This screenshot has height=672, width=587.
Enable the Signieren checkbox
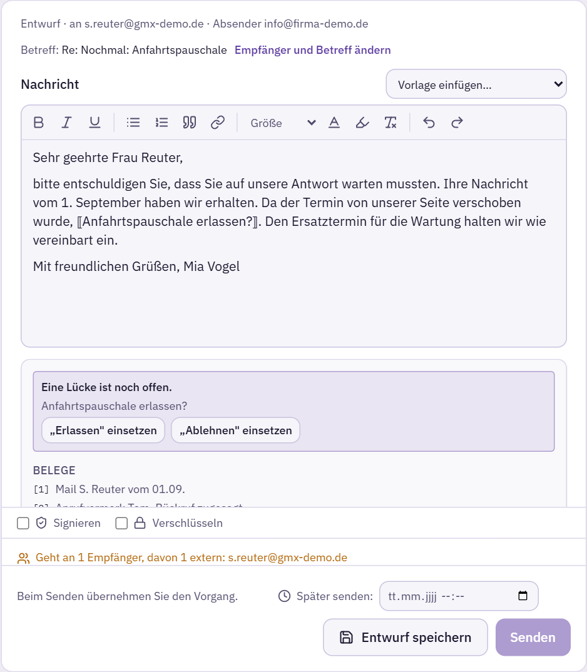23,523
